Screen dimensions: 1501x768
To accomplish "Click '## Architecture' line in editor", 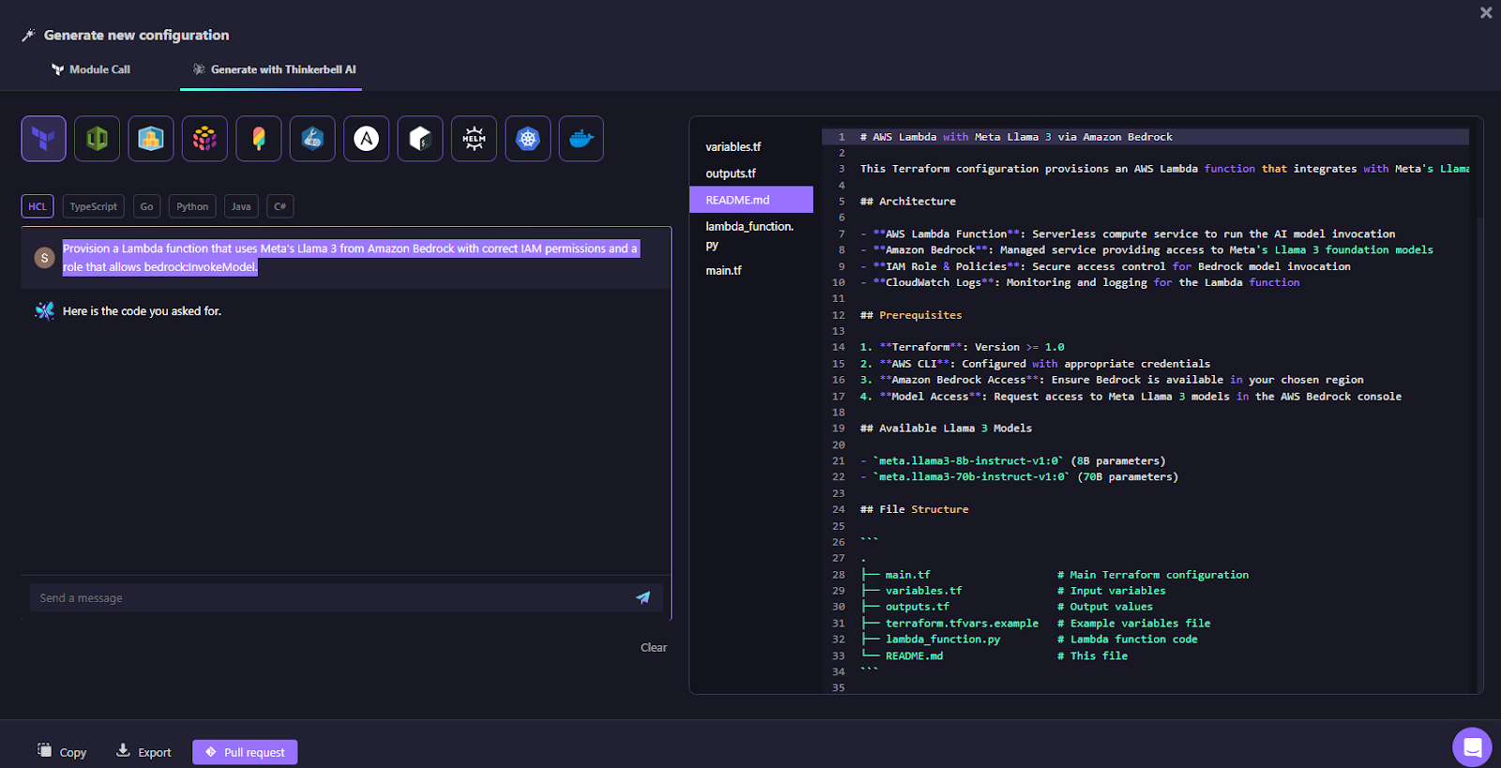I will pyautogui.click(x=908, y=202).
